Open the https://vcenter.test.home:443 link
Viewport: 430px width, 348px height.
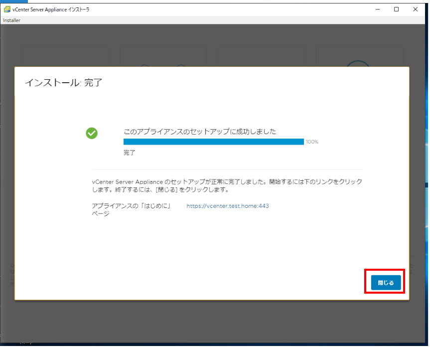[x=228, y=206]
